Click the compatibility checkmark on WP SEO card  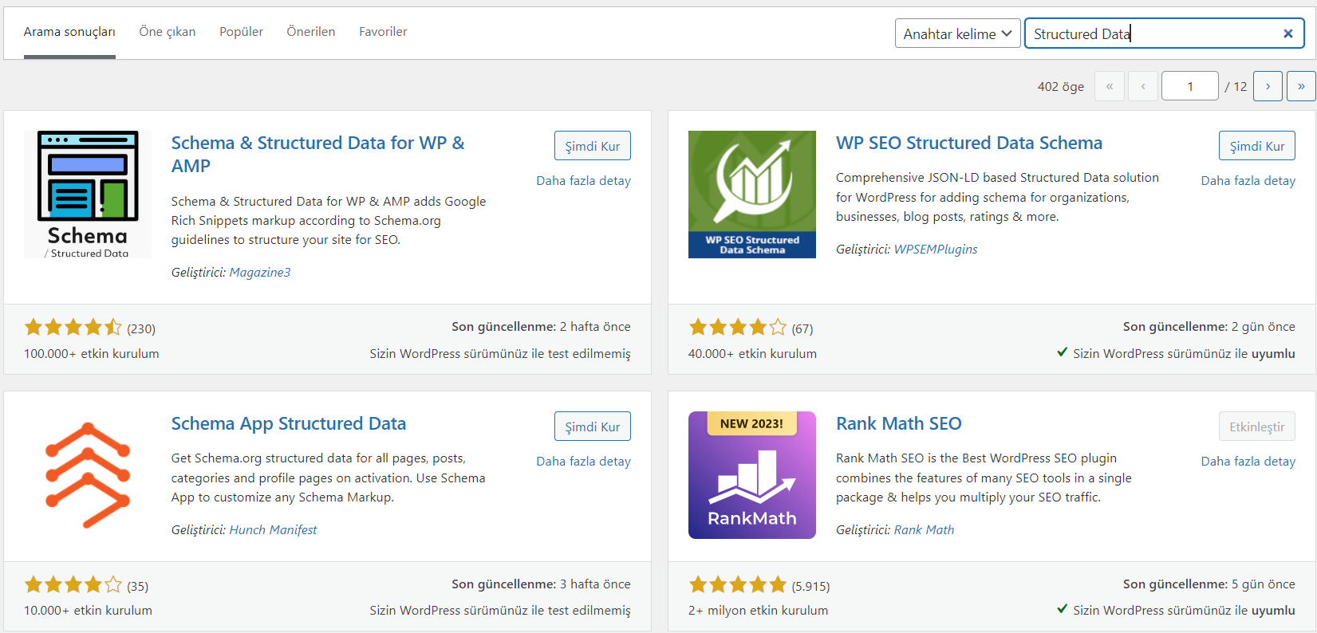(1062, 352)
